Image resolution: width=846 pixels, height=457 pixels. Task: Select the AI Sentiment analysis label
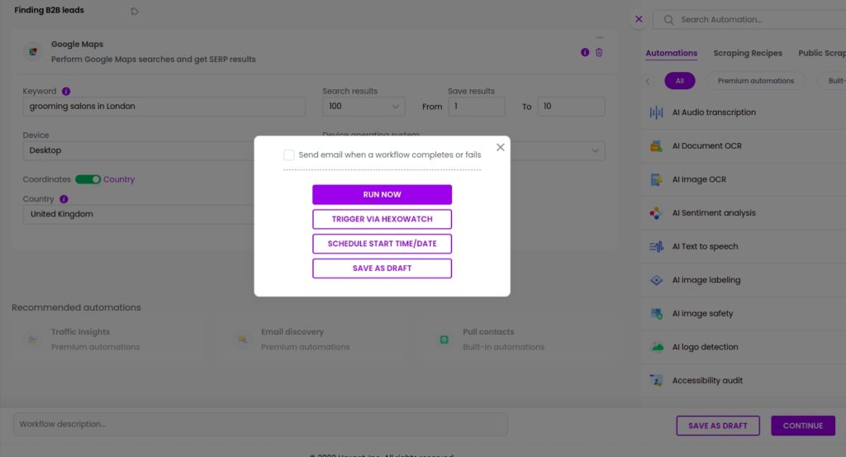[x=714, y=212]
